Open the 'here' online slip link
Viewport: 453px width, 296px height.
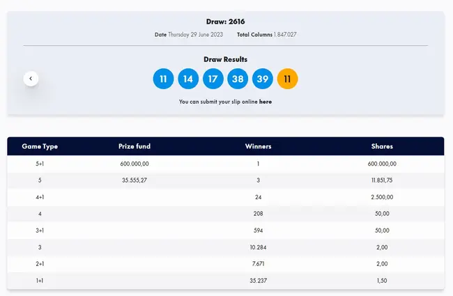266,102
